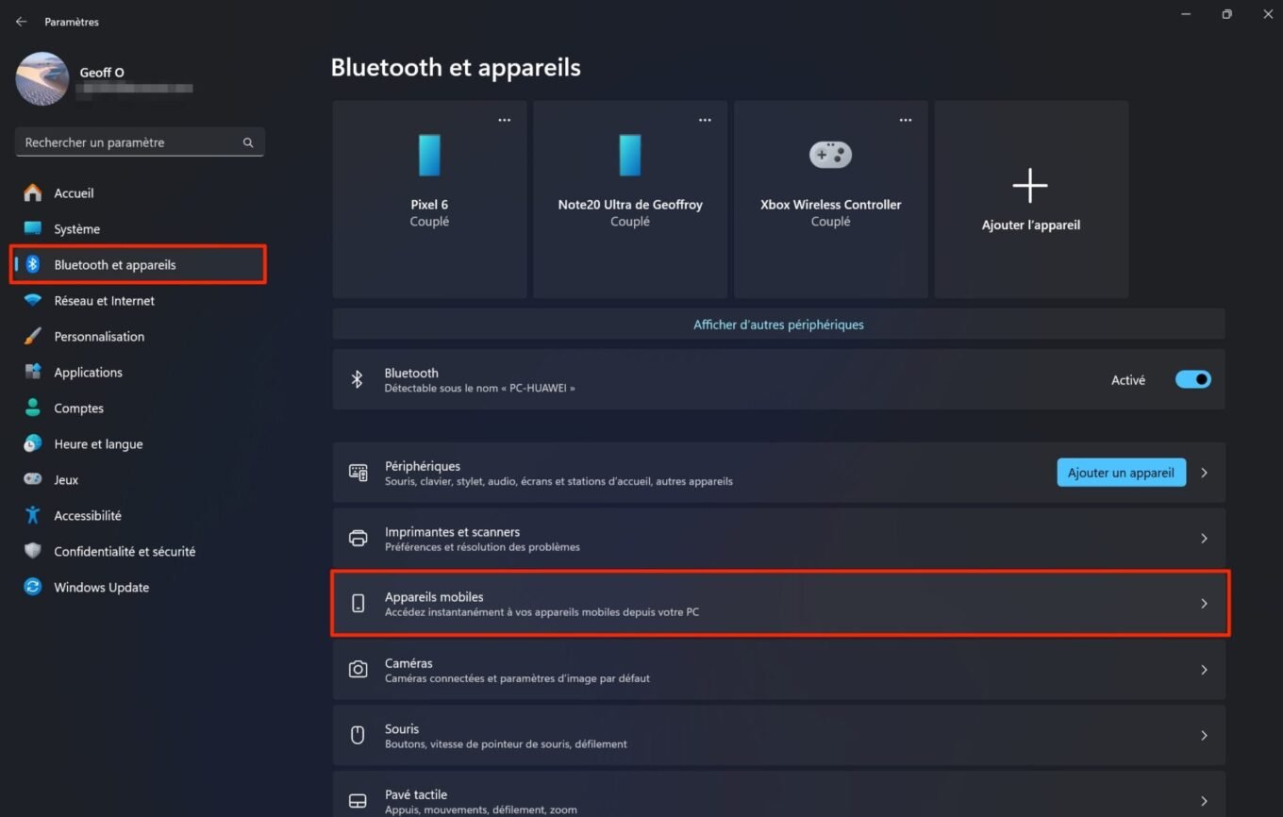Open the three-dot menu on Note20 Ultra card
This screenshot has width=1283, height=817.
[705, 120]
